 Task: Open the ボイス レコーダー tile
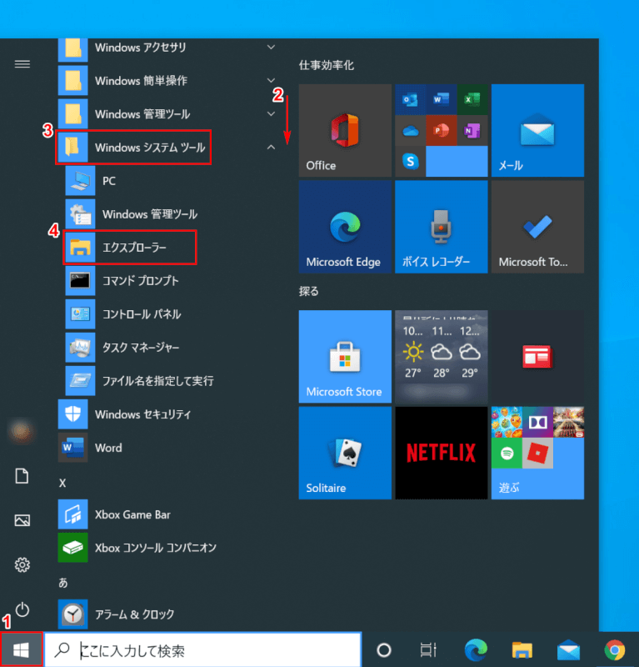pos(442,227)
